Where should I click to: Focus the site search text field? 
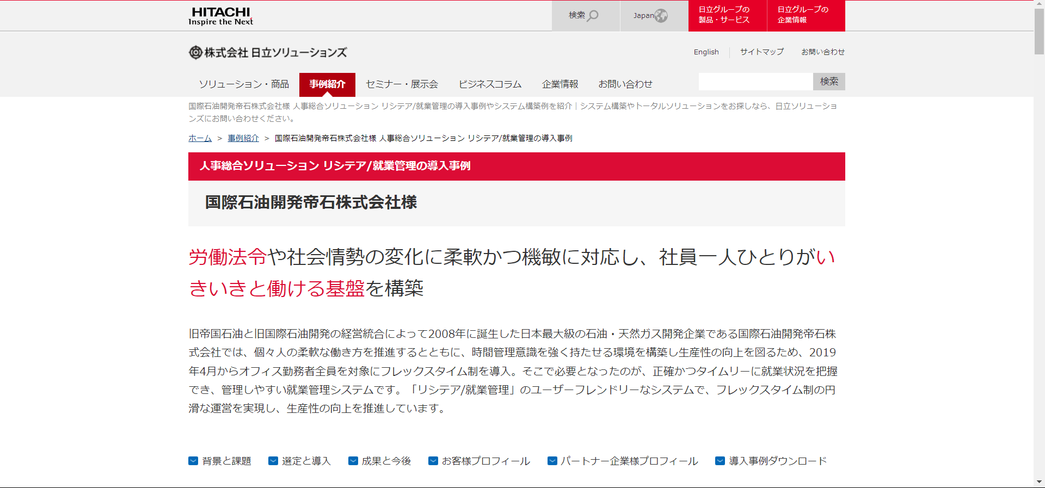point(756,82)
